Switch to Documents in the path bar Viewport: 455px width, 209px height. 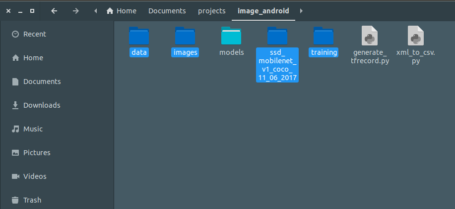(167, 11)
